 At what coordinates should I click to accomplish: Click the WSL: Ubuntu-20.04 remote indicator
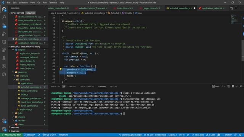pos(11,135)
